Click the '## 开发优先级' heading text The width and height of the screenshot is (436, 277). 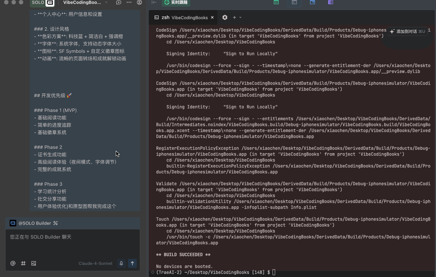tap(53, 96)
